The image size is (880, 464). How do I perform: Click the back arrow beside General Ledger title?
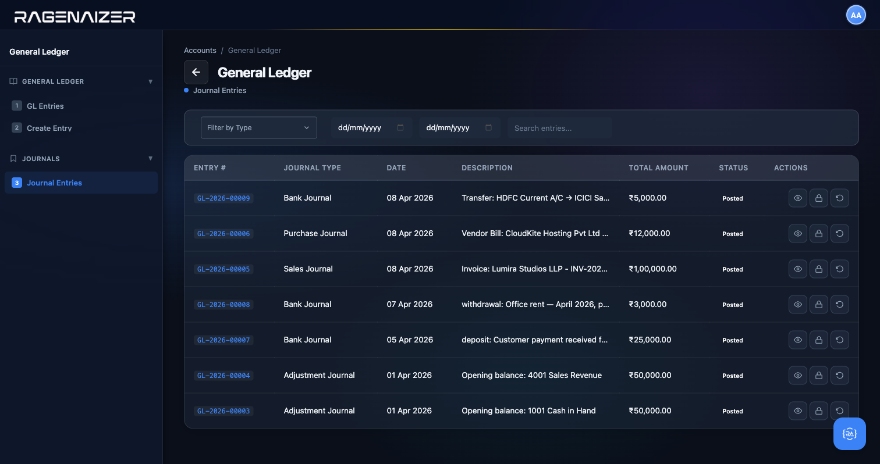click(x=196, y=72)
